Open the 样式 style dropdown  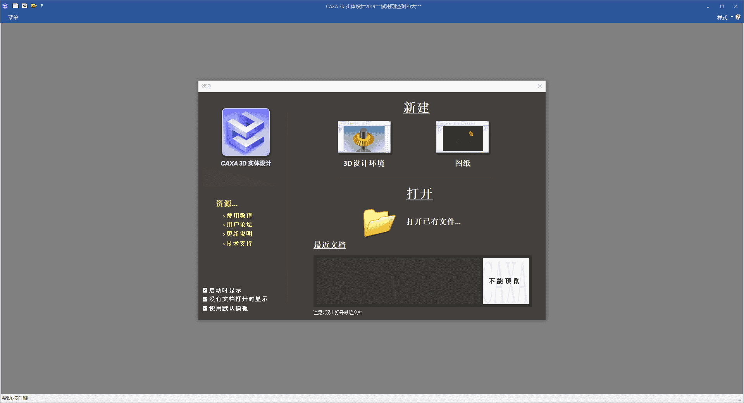[725, 17]
